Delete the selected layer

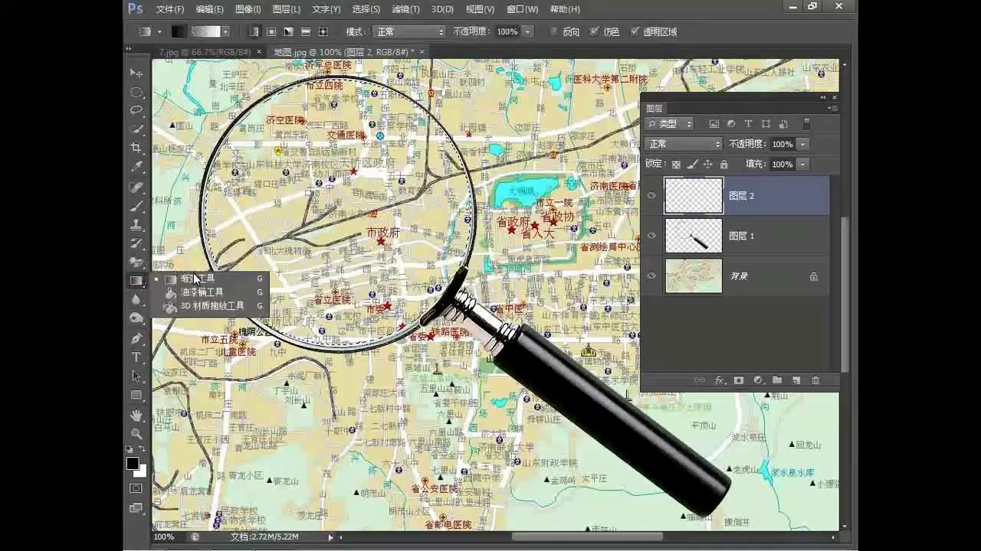pos(815,380)
